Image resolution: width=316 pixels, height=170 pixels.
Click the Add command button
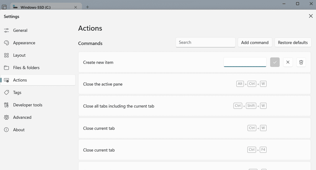[255, 42]
